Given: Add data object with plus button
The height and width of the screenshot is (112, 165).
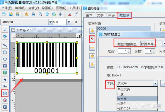Looking at the screenshot, I should tap(92, 31).
